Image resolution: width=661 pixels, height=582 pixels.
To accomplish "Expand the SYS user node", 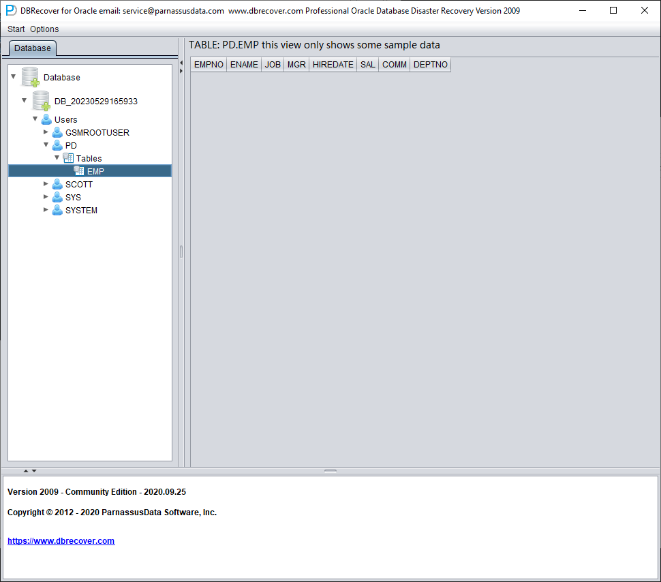I will click(46, 197).
